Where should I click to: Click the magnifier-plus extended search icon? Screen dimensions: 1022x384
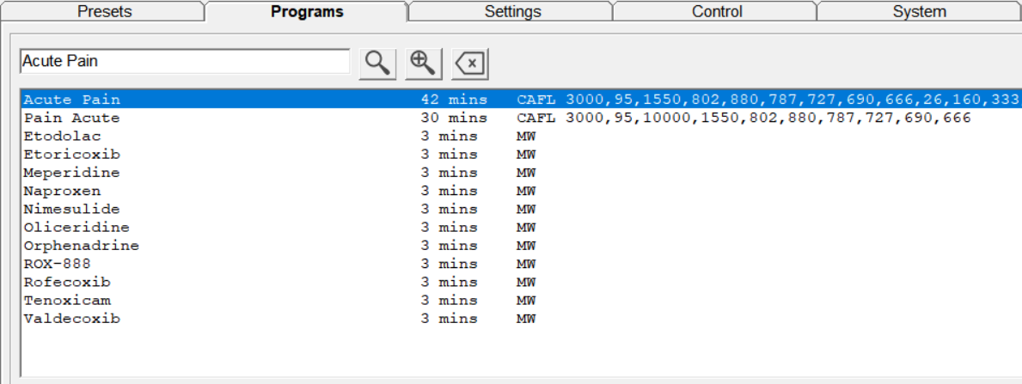point(424,63)
